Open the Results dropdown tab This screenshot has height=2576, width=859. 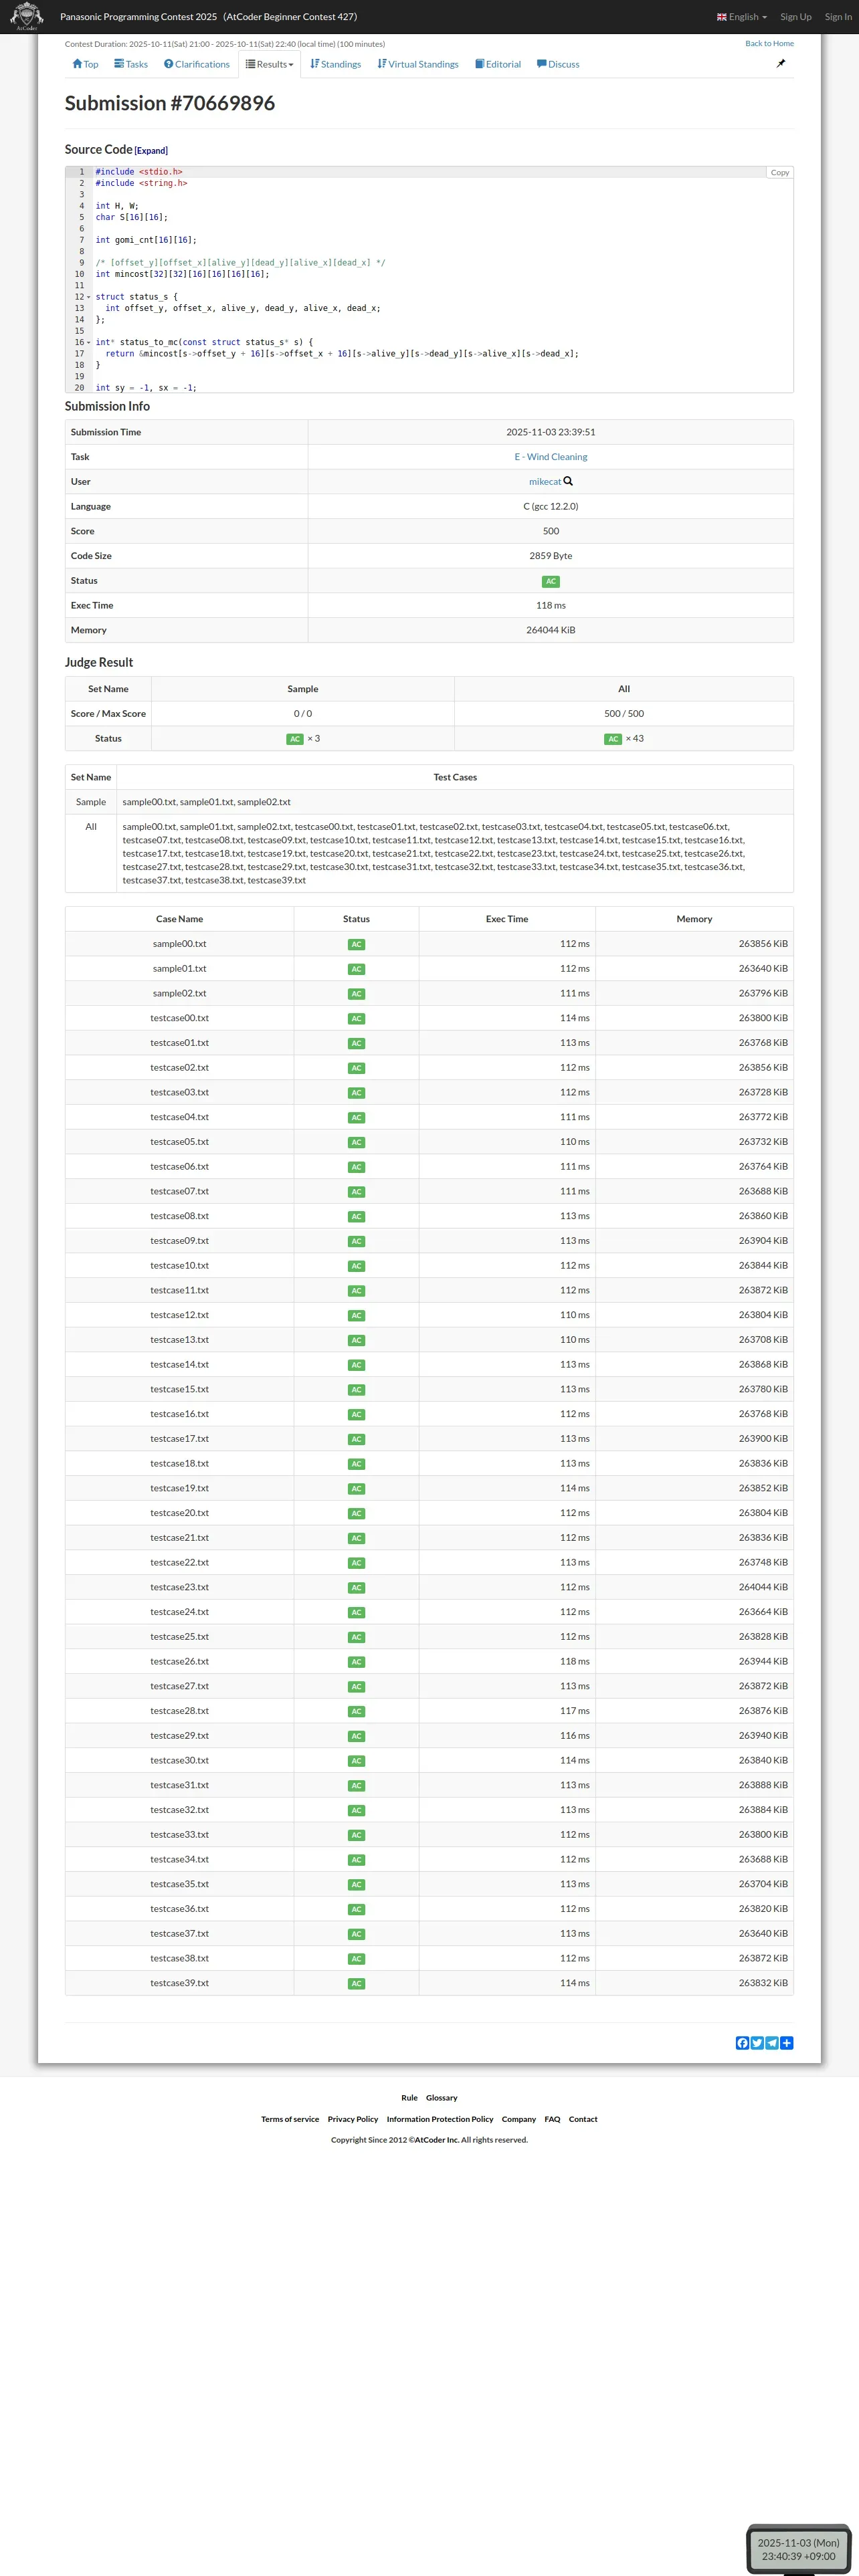click(x=270, y=64)
